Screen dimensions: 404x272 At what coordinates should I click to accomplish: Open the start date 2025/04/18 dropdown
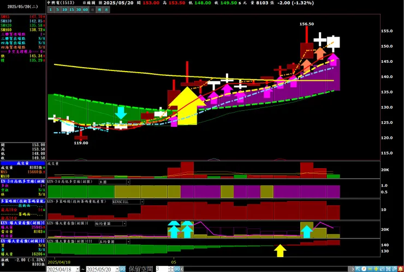pyautogui.click(x=78, y=269)
